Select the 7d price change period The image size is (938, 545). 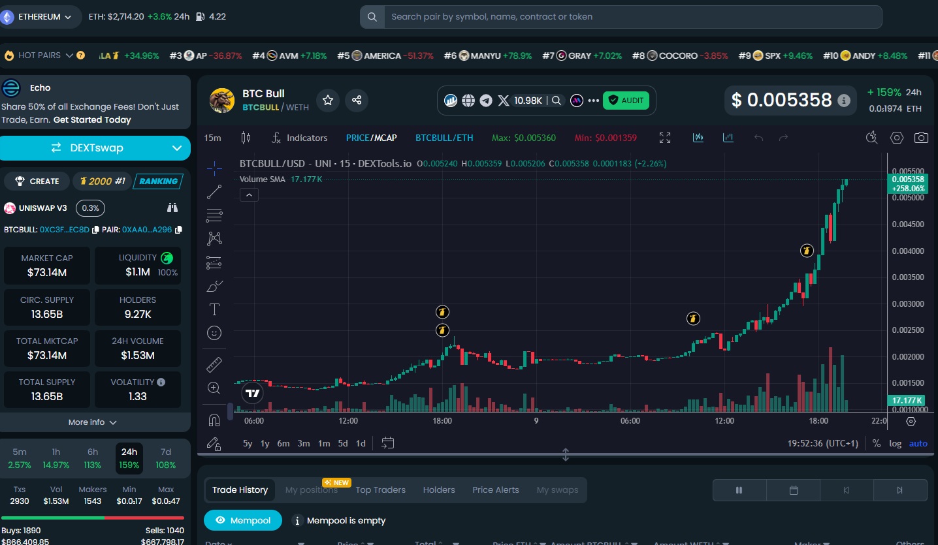click(x=166, y=458)
